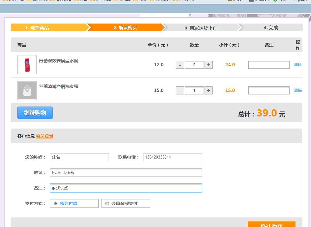This screenshot has height=227, width=311.
Task: Decrease quantity of 丝蕴清润净屑洗发露
Action: [x=180, y=90]
